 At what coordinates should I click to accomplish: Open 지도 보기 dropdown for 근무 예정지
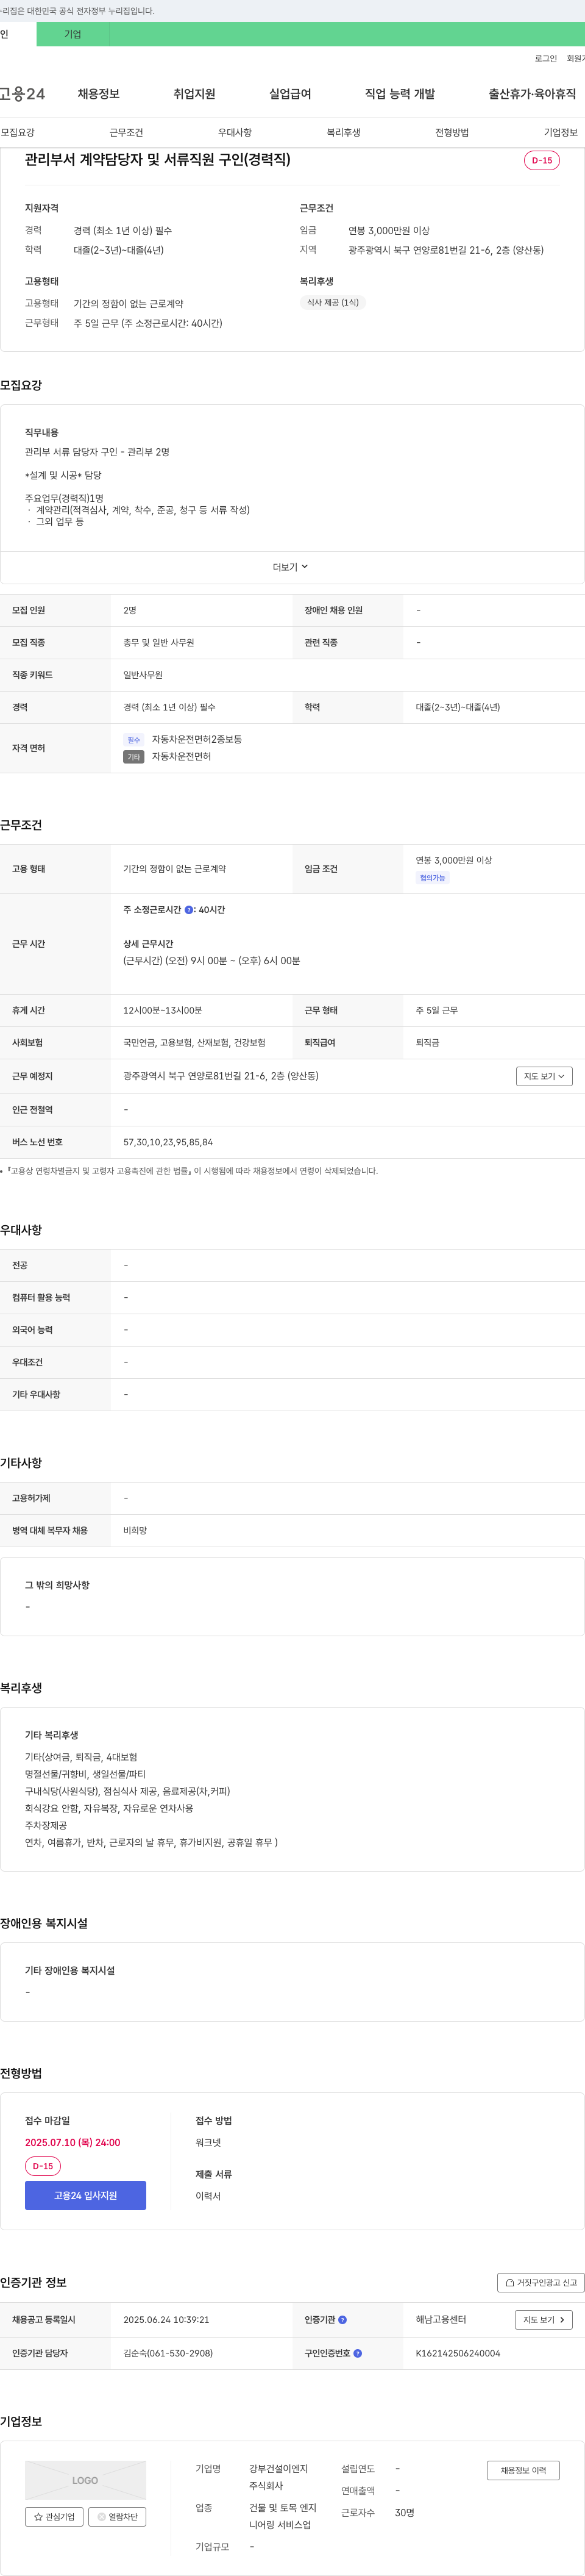[x=544, y=1076]
